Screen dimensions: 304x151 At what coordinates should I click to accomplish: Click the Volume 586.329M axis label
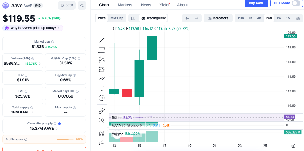click(293, 132)
